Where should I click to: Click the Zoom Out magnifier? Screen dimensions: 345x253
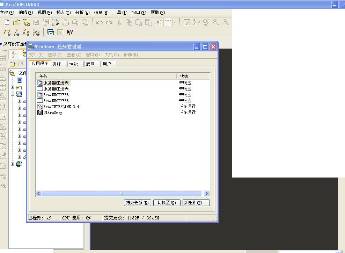coord(226,22)
